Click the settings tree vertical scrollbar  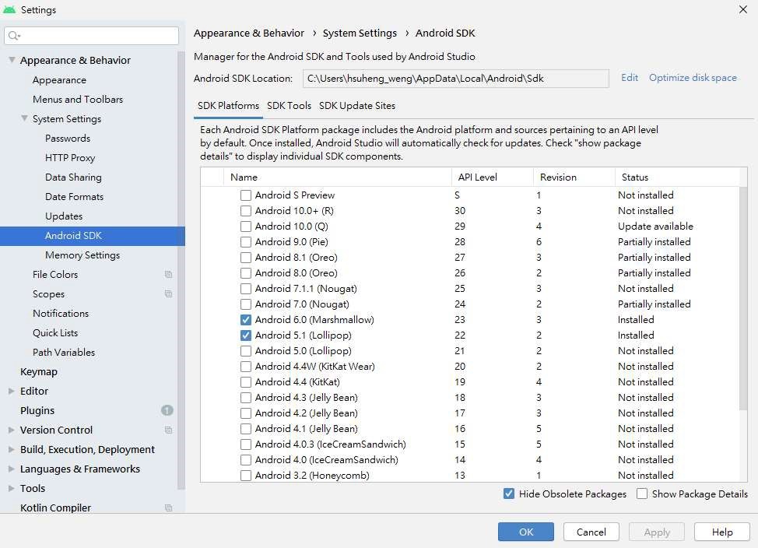pyautogui.click(x=181, y=271)
